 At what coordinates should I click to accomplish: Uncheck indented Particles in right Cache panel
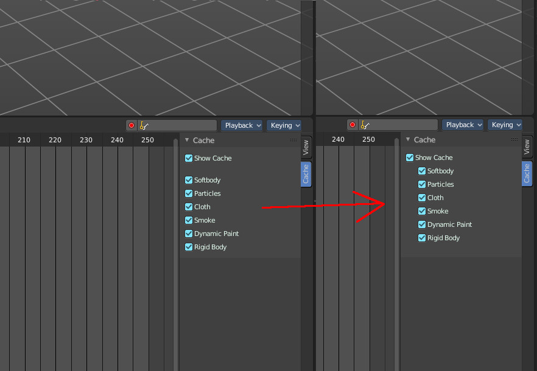coord(422,184)
